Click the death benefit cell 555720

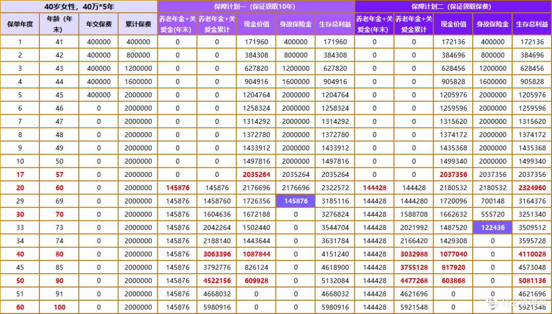(493, 214)
